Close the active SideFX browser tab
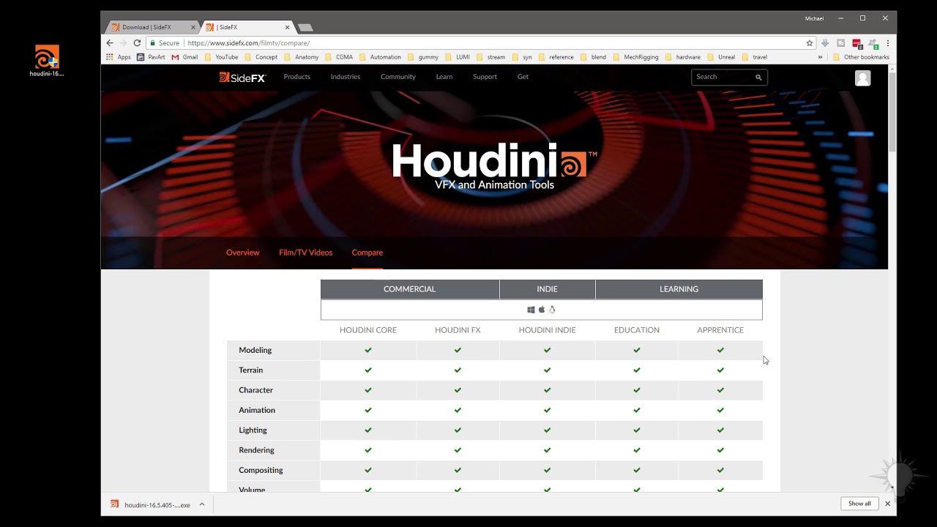937x527 pixels. (x=287, y=27)
